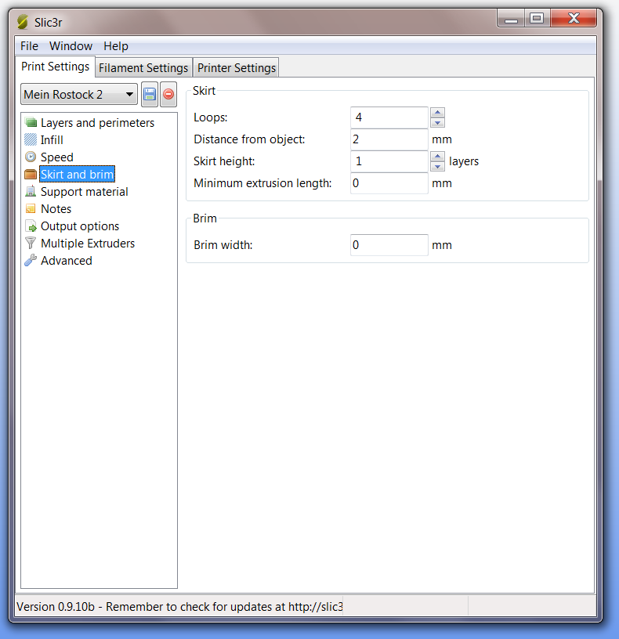Screen dimensions: 619x639
Task: Click the Loops: label
Action: point(211,117)
